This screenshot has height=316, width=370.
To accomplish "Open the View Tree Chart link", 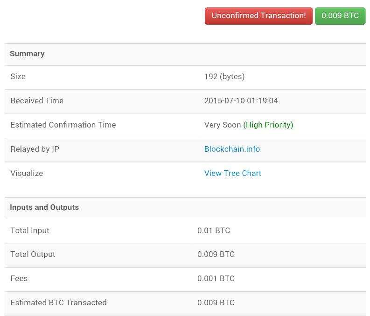I will click(233, 173).
